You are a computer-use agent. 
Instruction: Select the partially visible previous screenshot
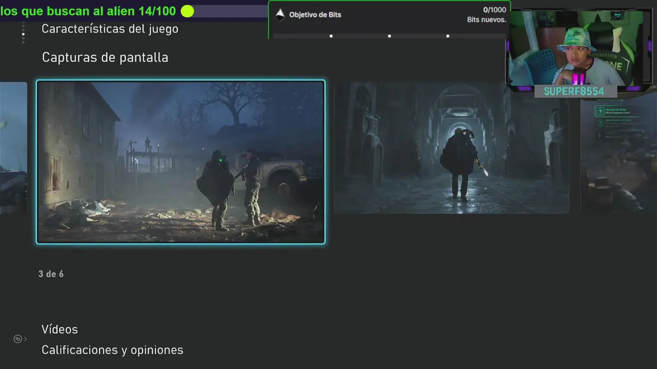click(13, 148)
